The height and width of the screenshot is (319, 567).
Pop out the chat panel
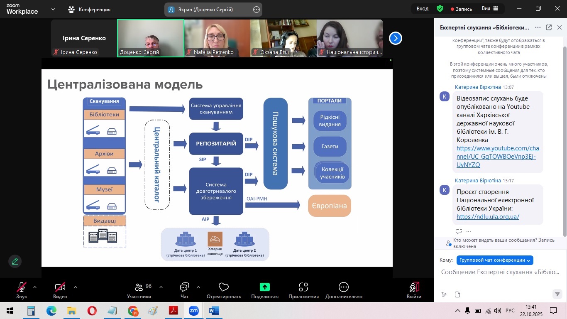[549, 27]
